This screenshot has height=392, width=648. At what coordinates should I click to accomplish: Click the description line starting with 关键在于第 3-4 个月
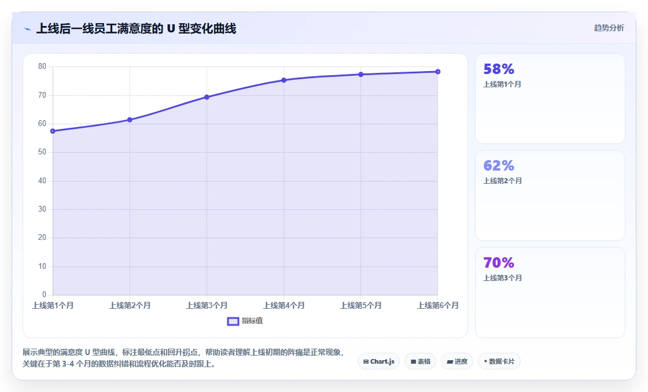(x=119, y=364)
